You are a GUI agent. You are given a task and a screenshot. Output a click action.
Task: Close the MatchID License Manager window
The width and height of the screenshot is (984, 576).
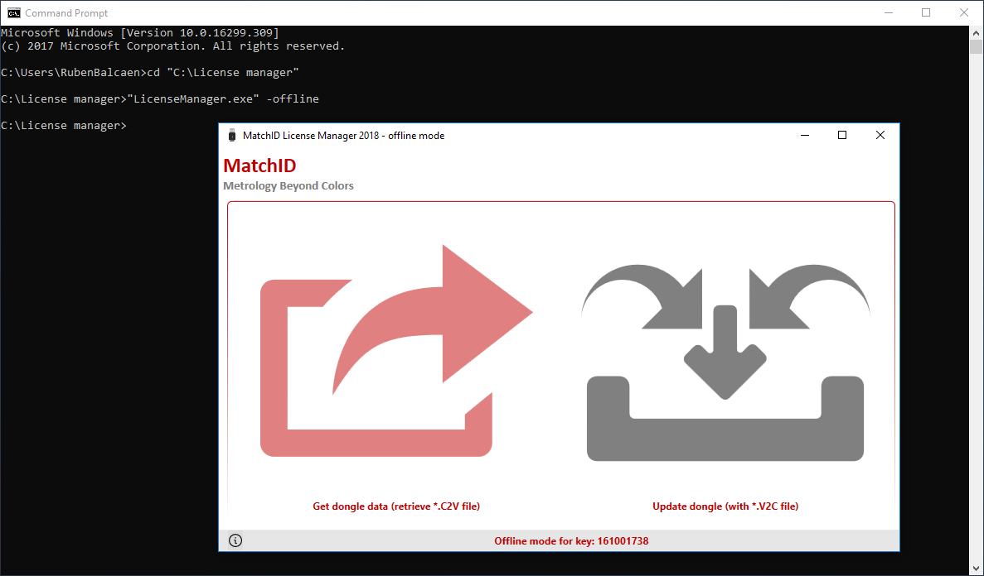880,136
